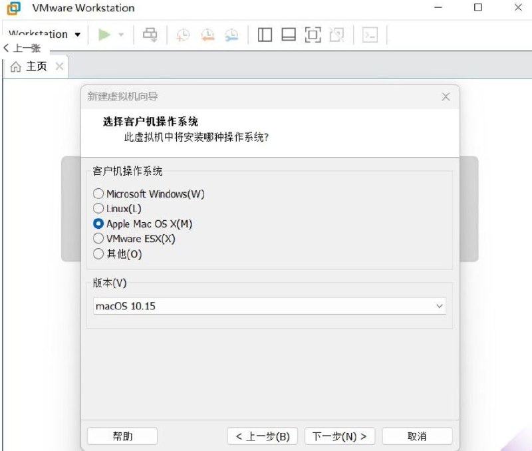Open snapshot manager wrench-clock icon
This screenshot has height=451, width=532.
[x=231, y=35]
